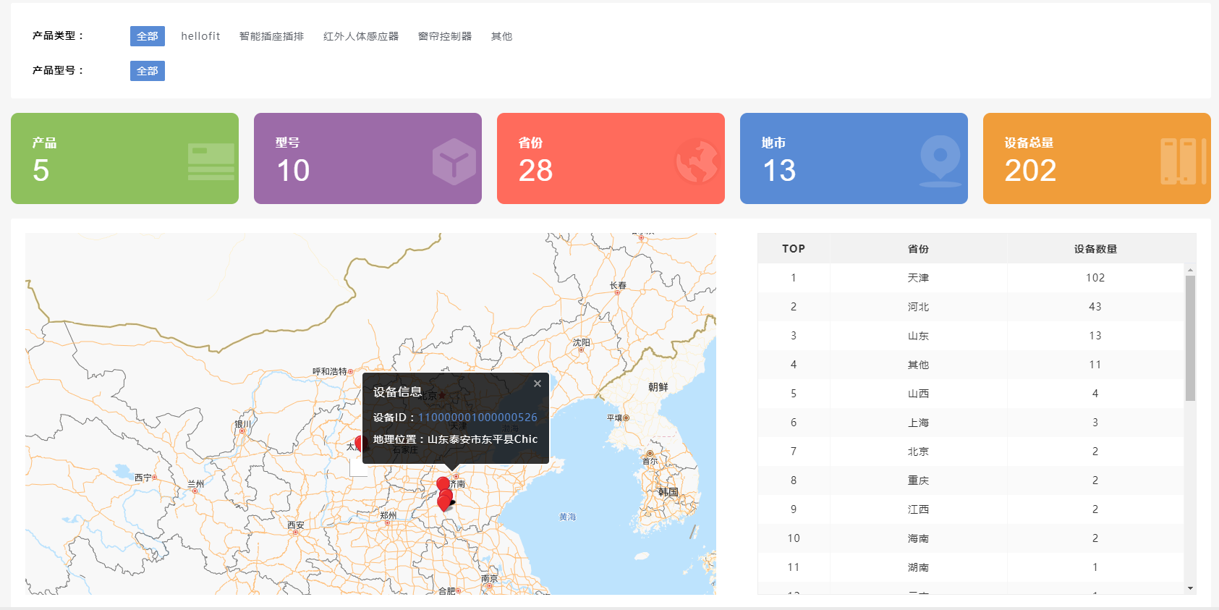Click the 设备数量 column header
This screenshot has width=1219, height=610.
click(x=1095, y=248)
